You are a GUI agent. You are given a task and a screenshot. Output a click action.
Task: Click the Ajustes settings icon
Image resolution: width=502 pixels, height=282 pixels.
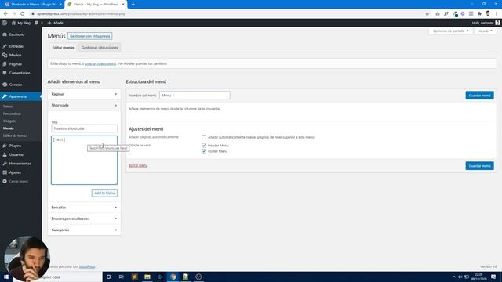(5, 172)
